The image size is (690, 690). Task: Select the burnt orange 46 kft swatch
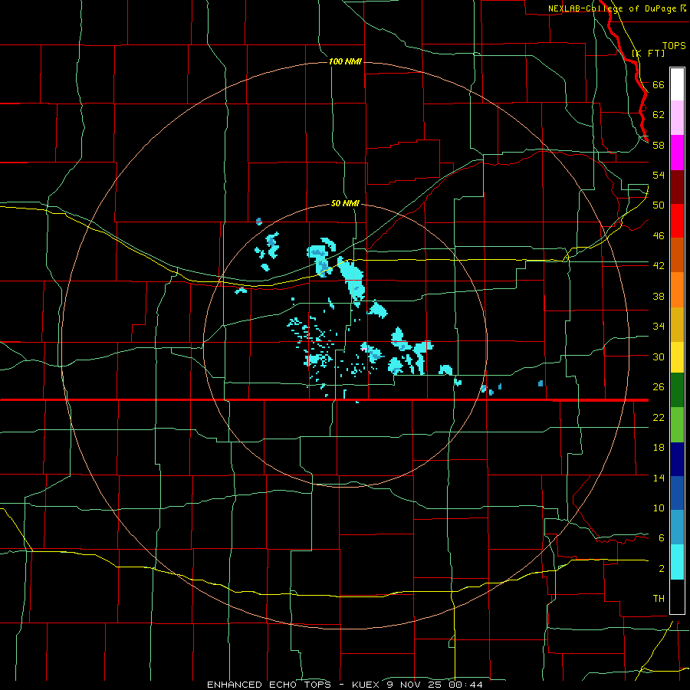click(677, 255)
